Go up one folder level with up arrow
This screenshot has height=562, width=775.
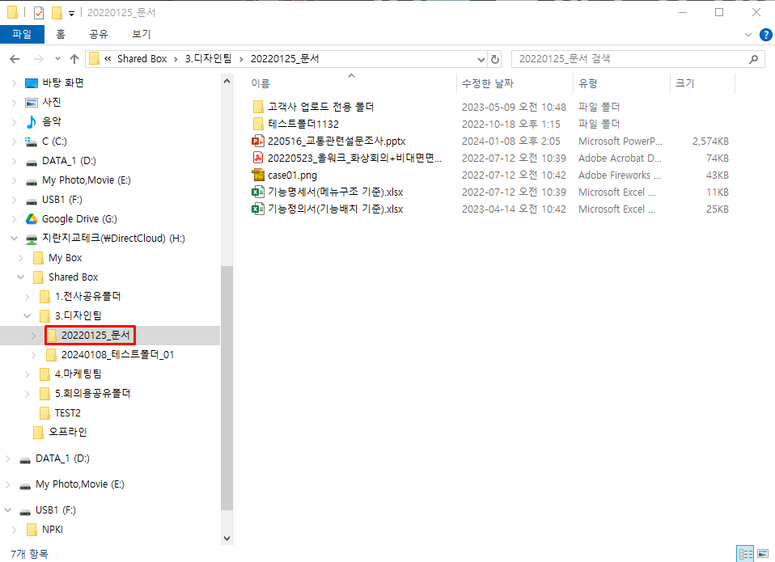[x=74, y=59]
